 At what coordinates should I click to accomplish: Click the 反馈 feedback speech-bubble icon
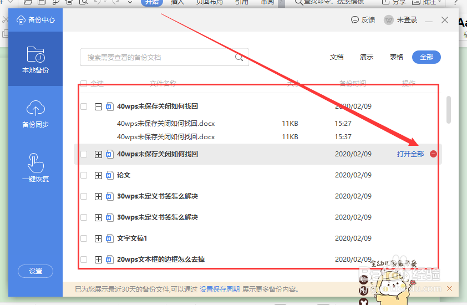click(355, 20)
